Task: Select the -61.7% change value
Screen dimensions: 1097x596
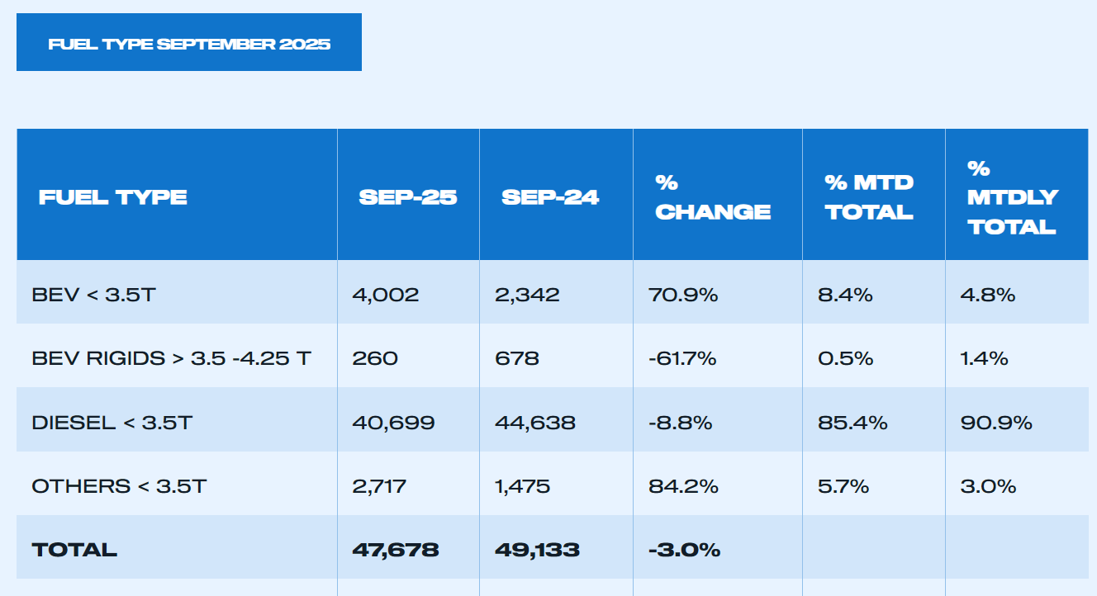Action: [682, 358]
